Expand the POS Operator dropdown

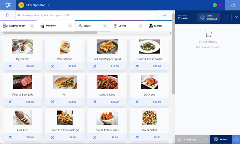[x=49, y=5]
